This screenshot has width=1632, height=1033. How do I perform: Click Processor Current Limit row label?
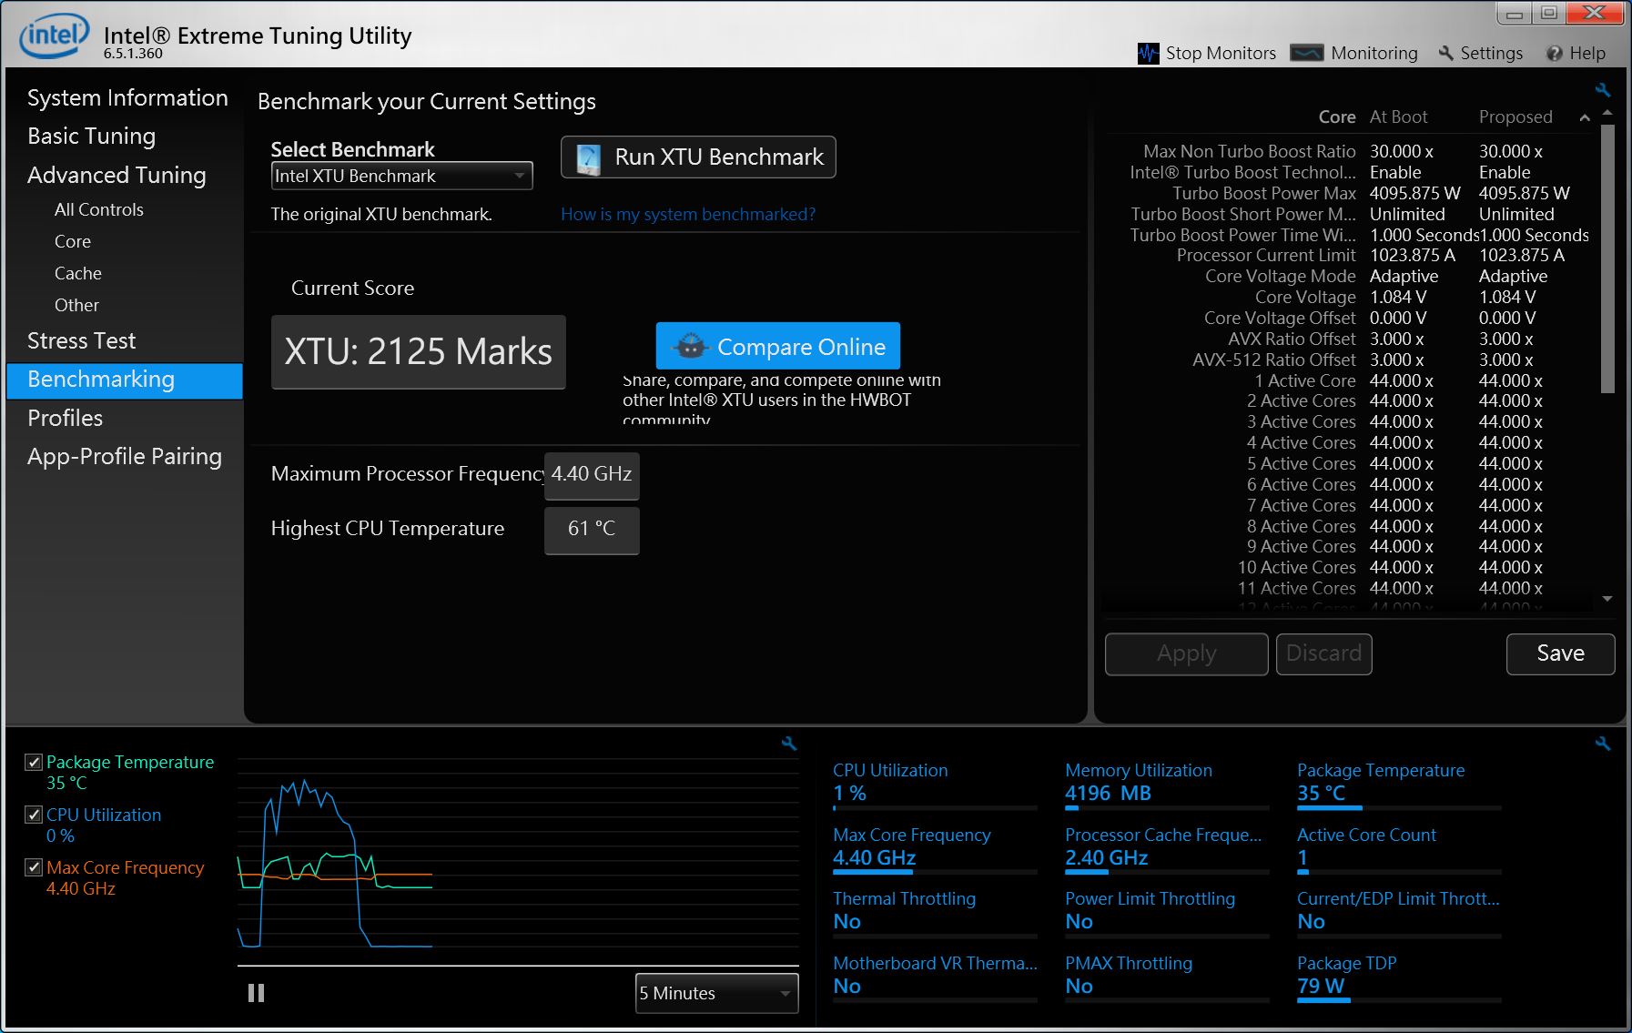tap(1266, 255)
